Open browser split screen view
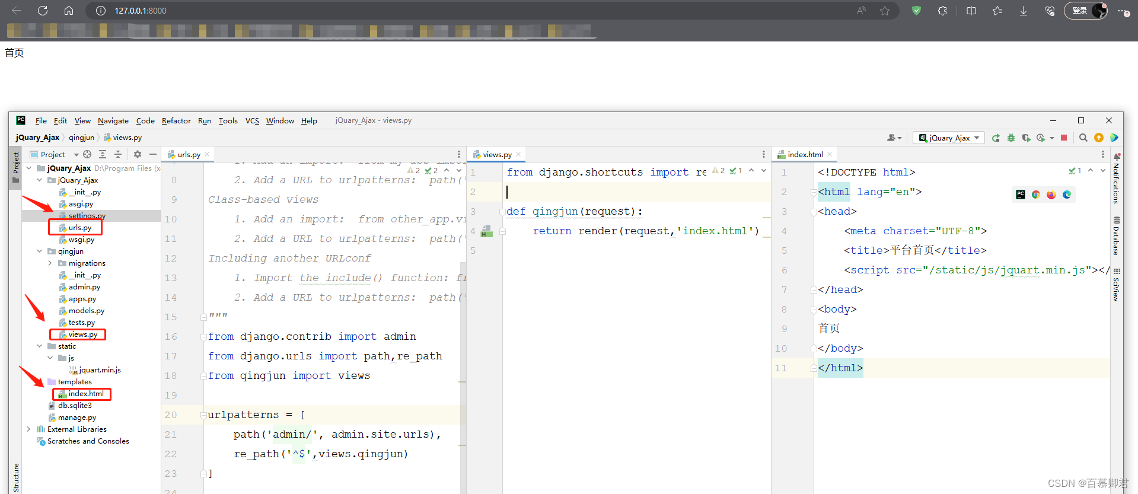 (971, 11)
